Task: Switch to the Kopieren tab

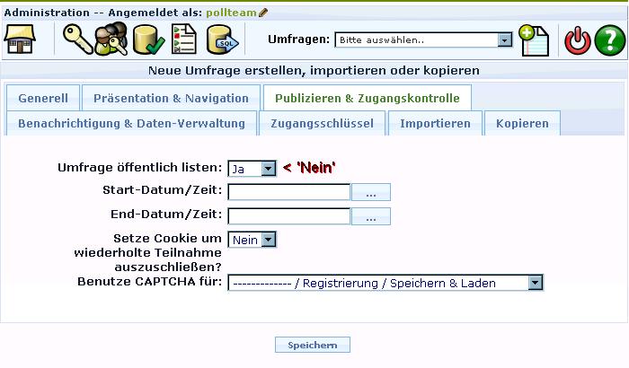Action: (522, 124)
